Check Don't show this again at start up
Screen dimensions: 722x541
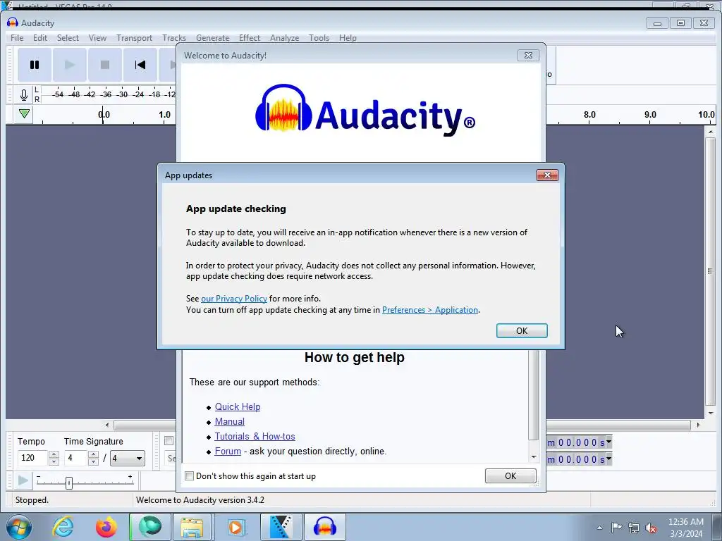coord(189,476)
